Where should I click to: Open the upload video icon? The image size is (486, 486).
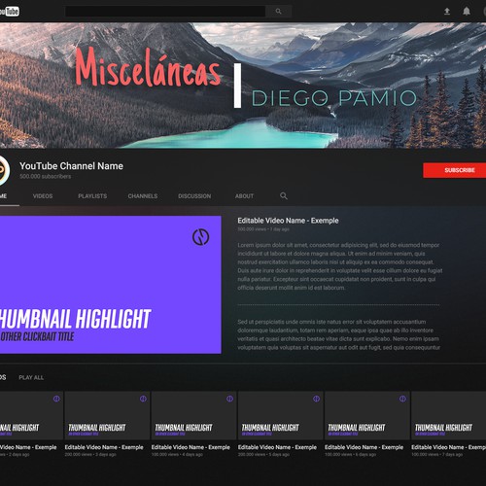coord(447,12)
